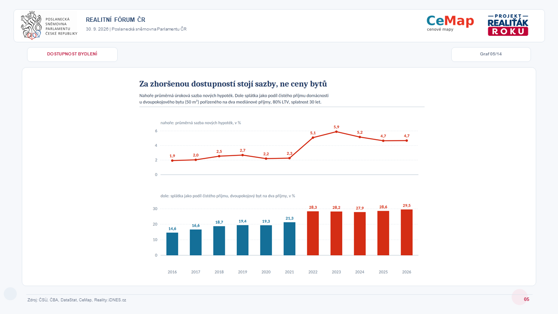Click the Projekt Realiťák roku logo
Image resolution: width=558 pixels, height=314 pixels.
[508, 25]
